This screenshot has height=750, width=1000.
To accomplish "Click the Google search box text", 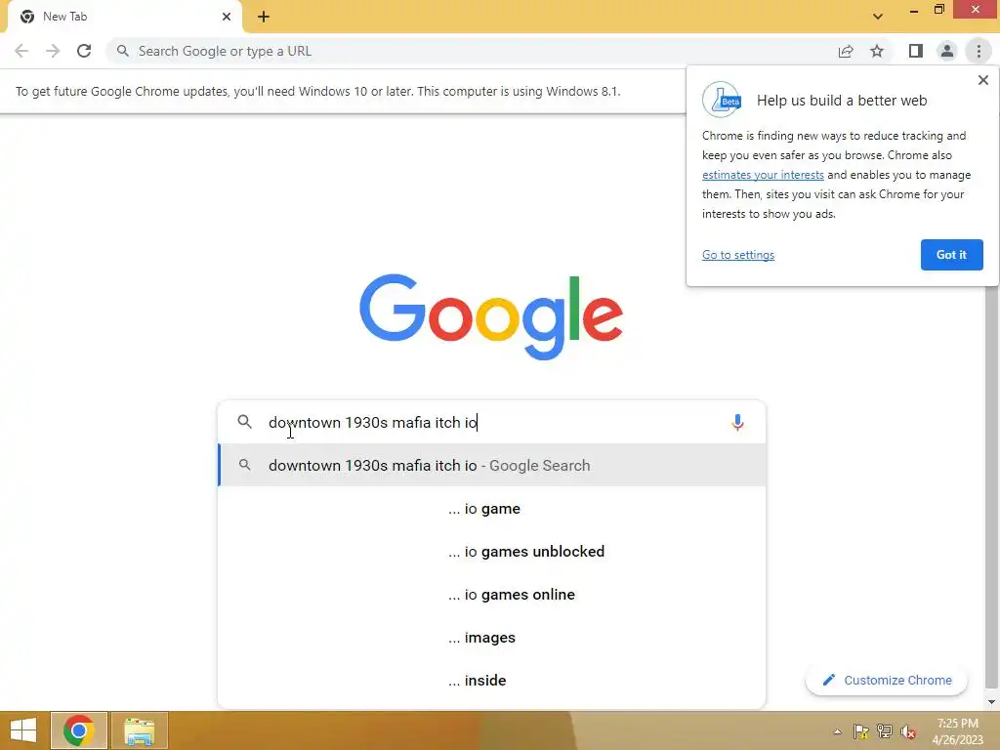I will pos(372,422).
